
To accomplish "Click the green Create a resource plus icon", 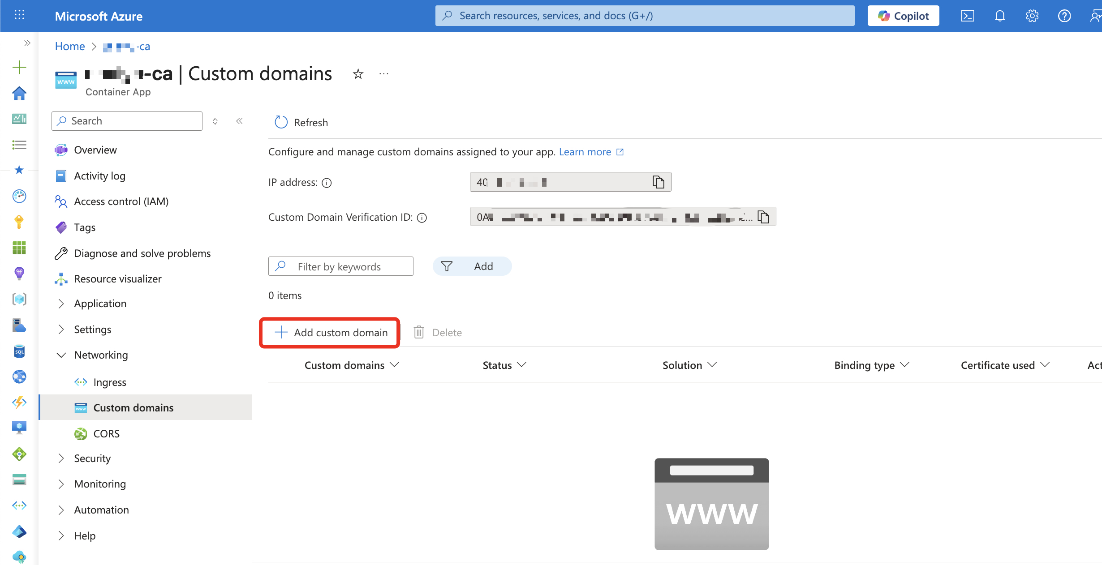I will (19, 67).
